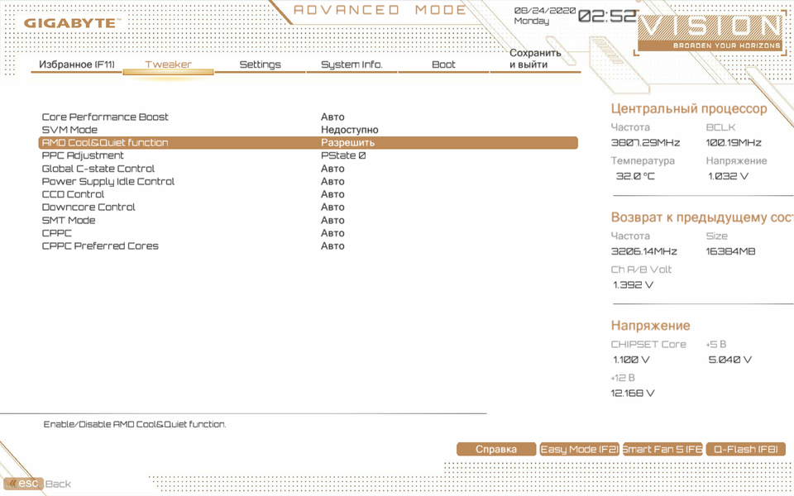Change Downcore Control value Авто

(x=332, y=207)
